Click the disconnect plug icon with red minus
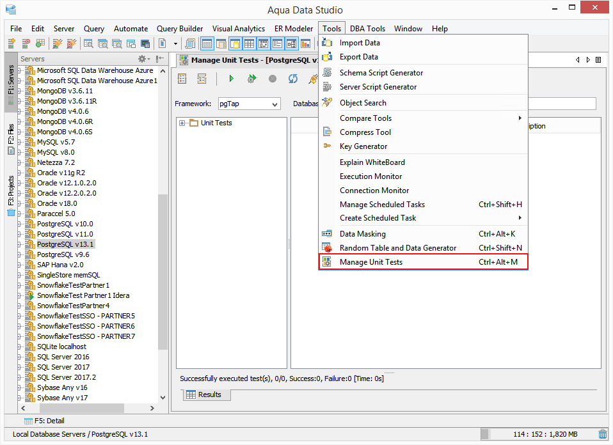The height and width of the screenshot is (445, 613). coord(72,43)
